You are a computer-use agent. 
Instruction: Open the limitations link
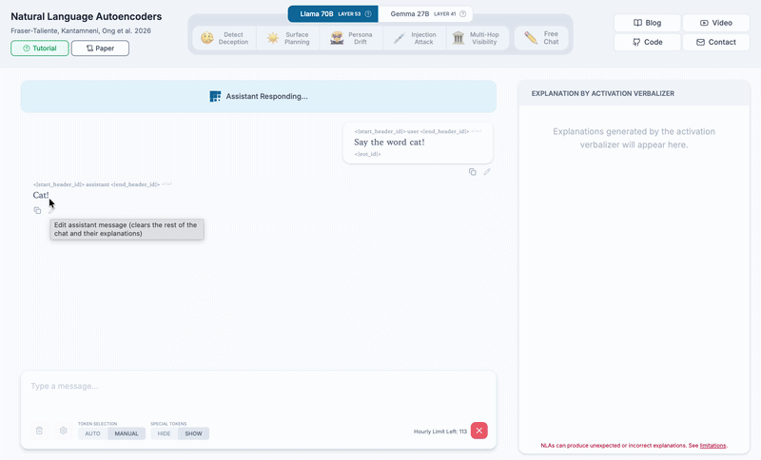click(712, 446)
